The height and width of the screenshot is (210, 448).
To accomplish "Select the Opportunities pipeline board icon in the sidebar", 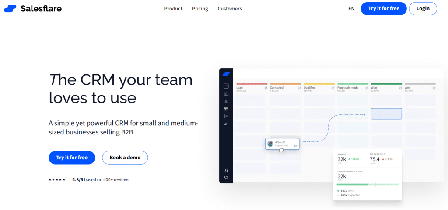I will click(x=226, y=109).
